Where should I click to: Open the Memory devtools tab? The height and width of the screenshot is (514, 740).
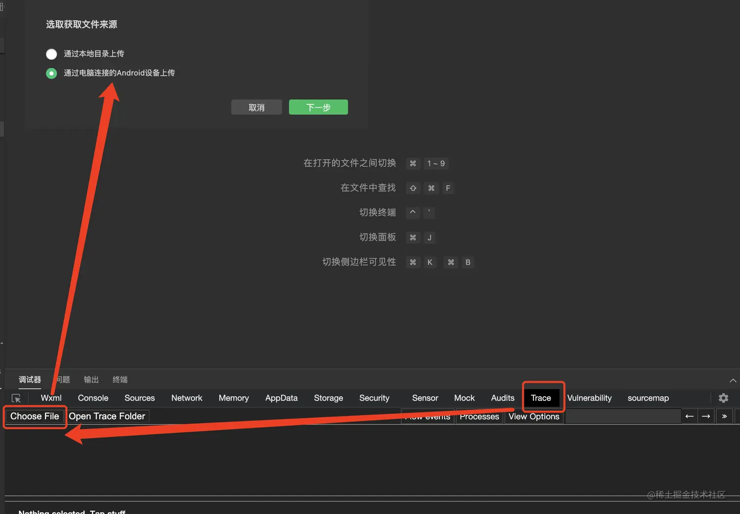[x=233, y=398]
